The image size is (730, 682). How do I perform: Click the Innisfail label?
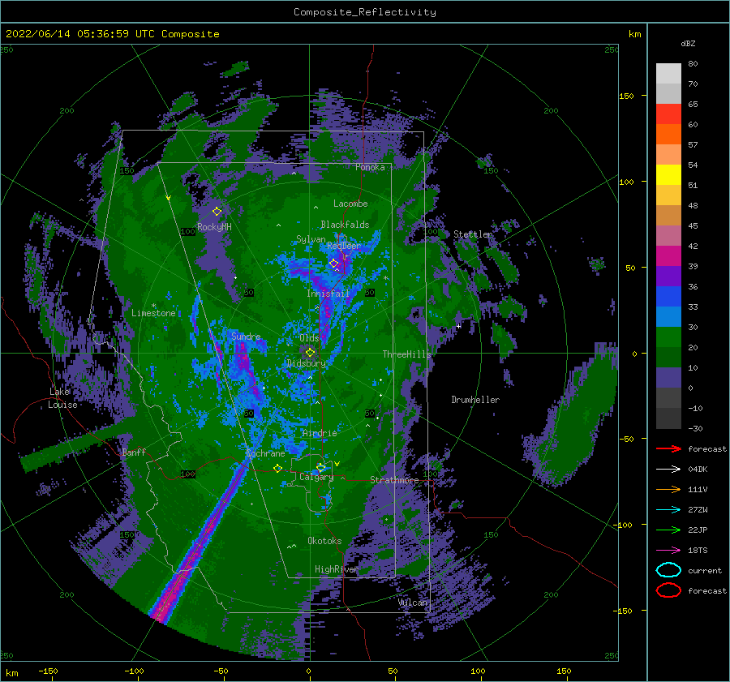click(328, 294)
